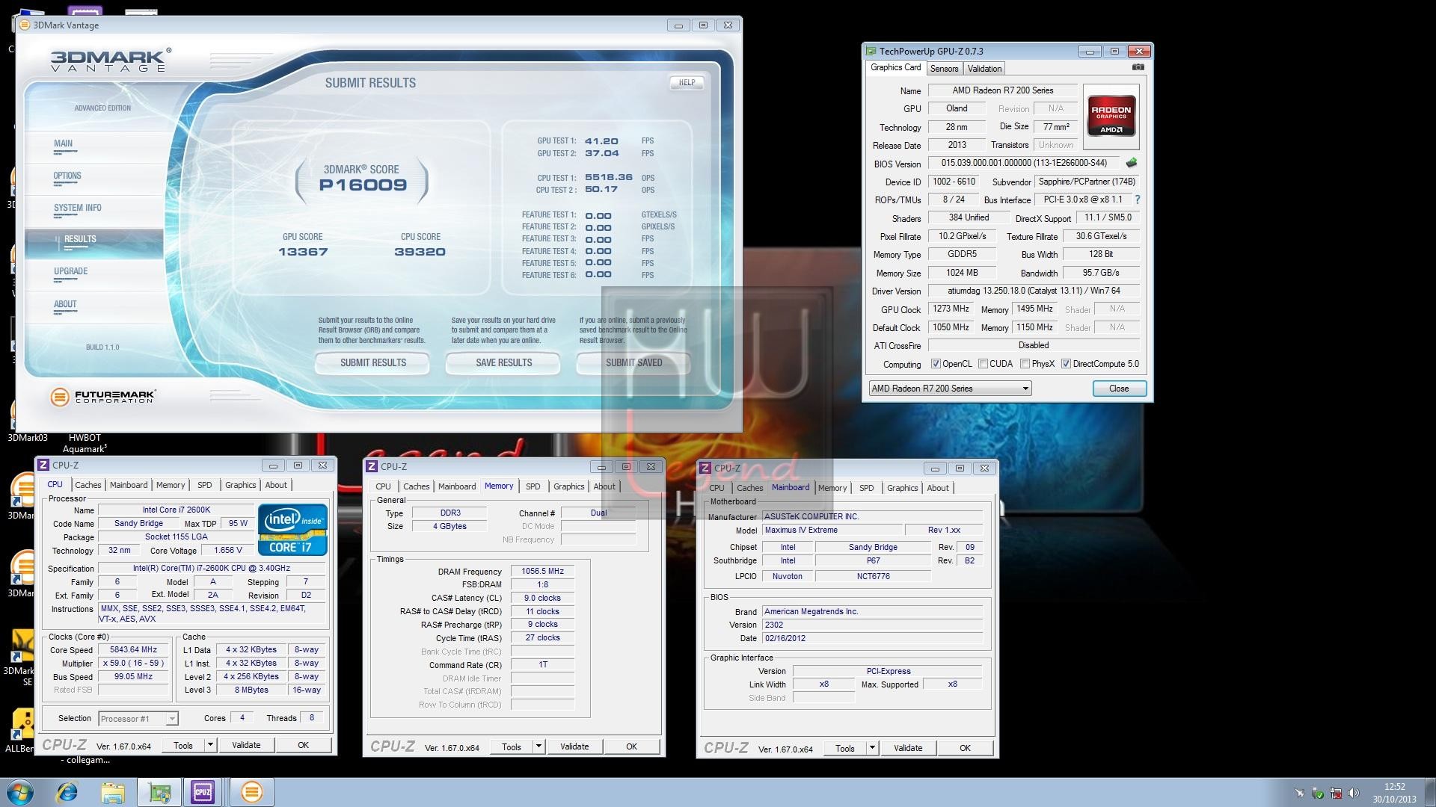The image size is (1436, 807).
Task: Toggle the DirectCompute 5.0 checkbox
Action: click(1066, 364)
